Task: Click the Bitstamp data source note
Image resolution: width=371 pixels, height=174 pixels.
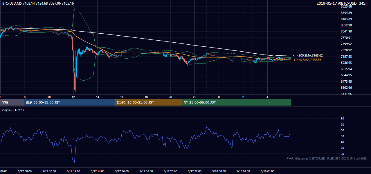Action: 327,158
